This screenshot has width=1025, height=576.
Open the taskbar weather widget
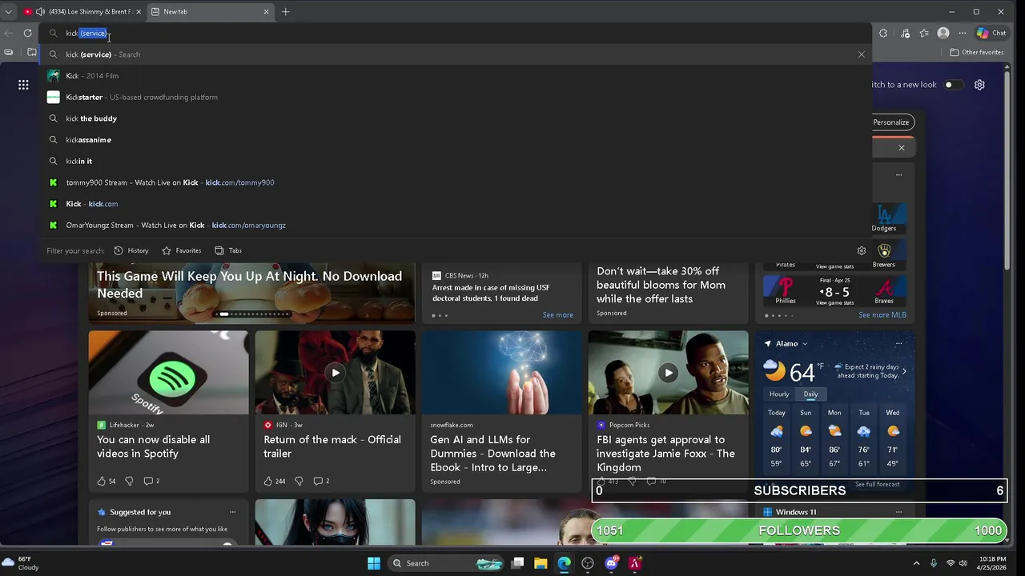(22, 563)
